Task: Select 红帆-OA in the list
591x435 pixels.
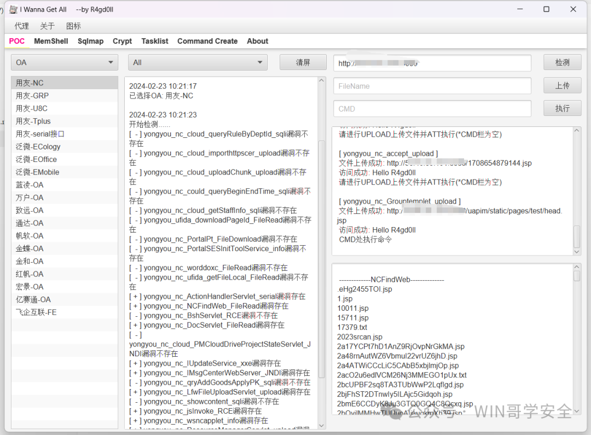Action: [65, 274]
